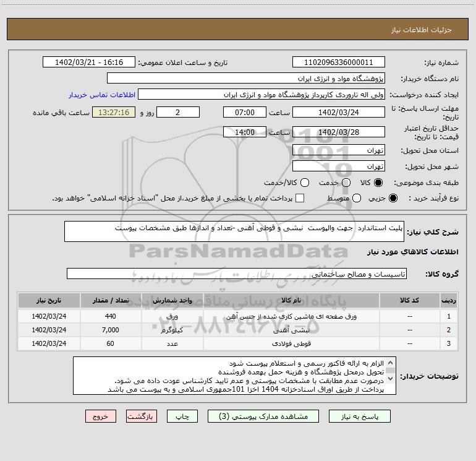Click the شرح کلی نیاز description box
Viewport: 476px width, 461px height.
pyautogui.click(x=234, y=231)
